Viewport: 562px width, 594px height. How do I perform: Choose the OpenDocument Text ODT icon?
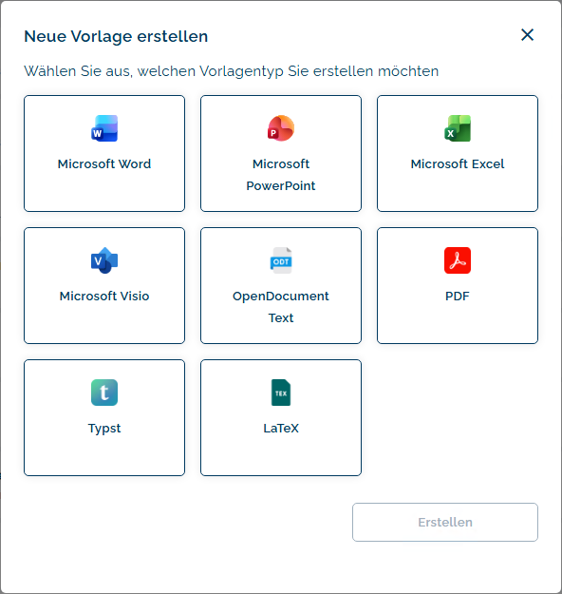tap(281, 260)
